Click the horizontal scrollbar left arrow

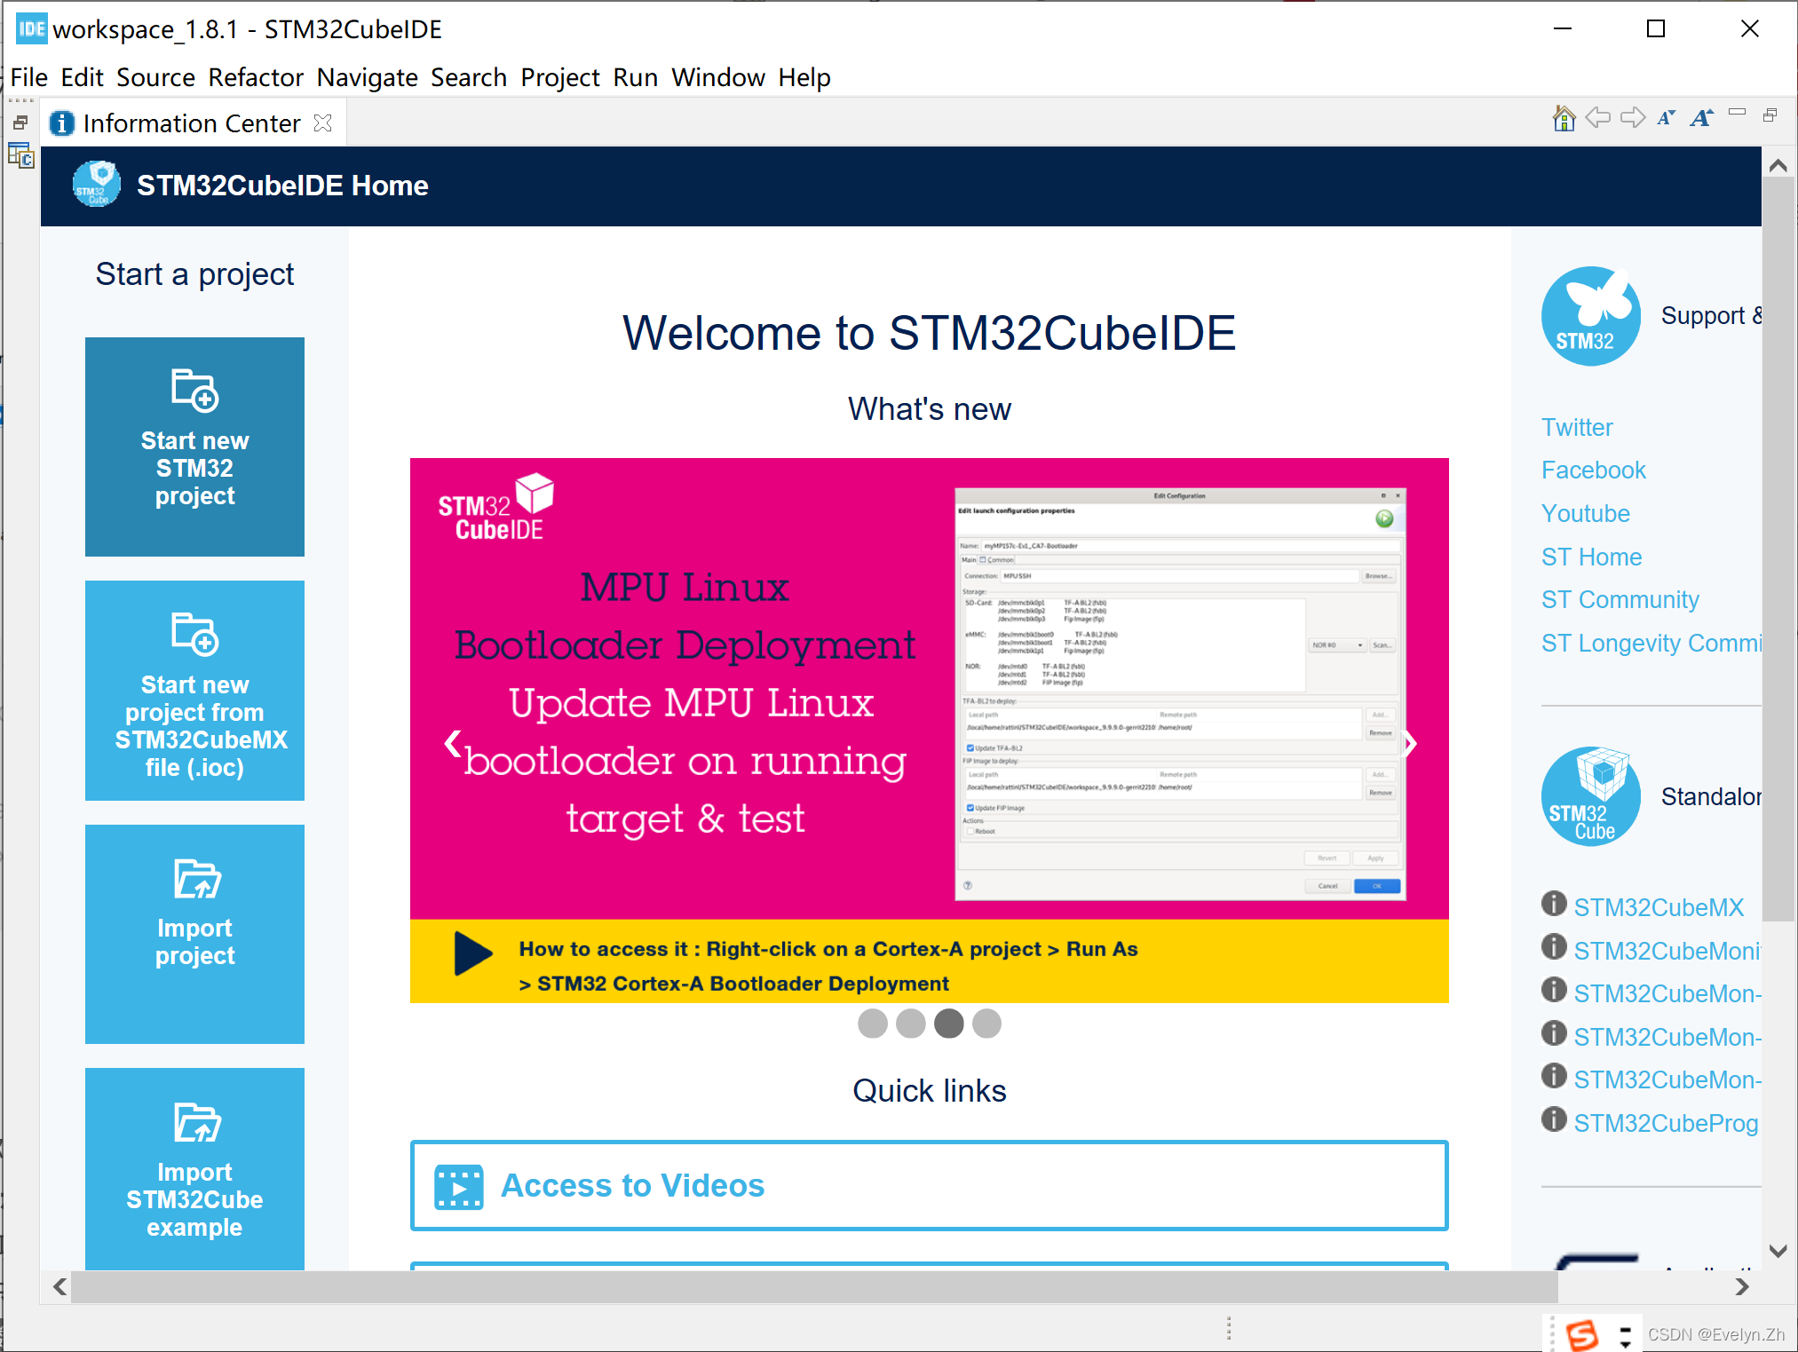(59, 1286)
